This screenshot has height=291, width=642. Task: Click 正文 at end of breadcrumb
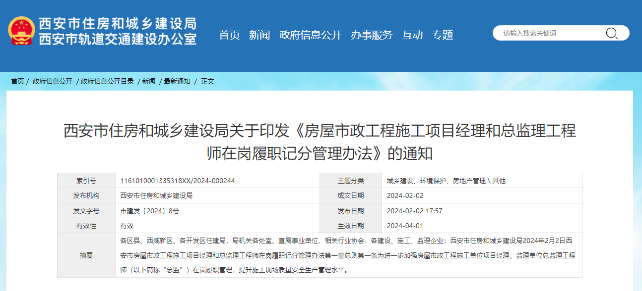[207, 81]
